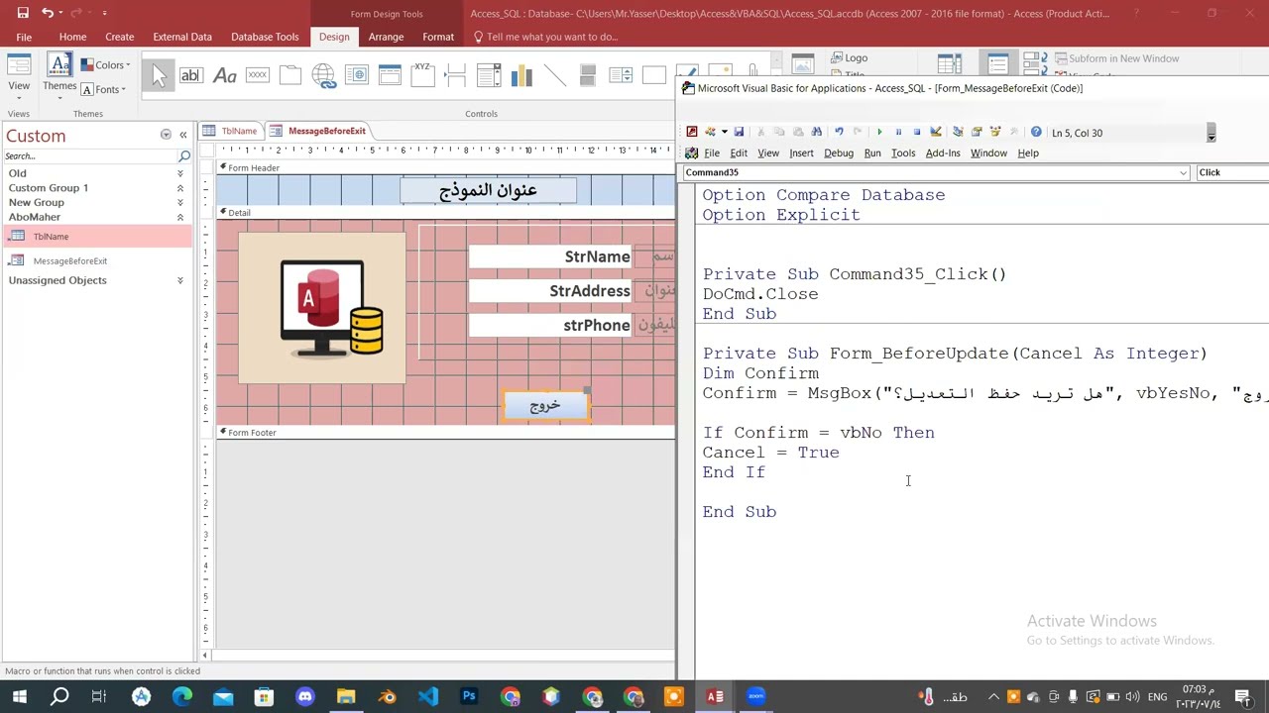Screen dimensions: 1269x713
Task: Pick the Navigation Control tool
Action: (390, 75)
